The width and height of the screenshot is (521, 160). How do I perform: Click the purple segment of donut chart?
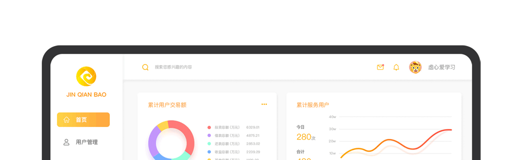click(x=153, y=141)
